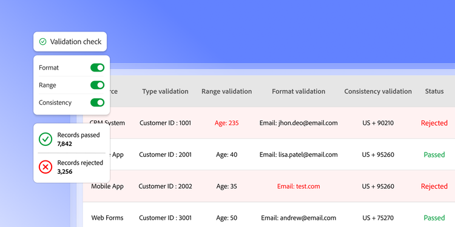
Task: Click the Age: 40 cell
Action: coord(227,154)
